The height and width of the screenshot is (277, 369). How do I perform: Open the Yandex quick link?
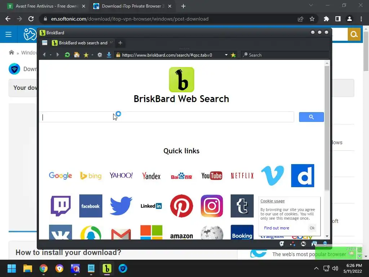pyautogui.click(x=151, y=176)
